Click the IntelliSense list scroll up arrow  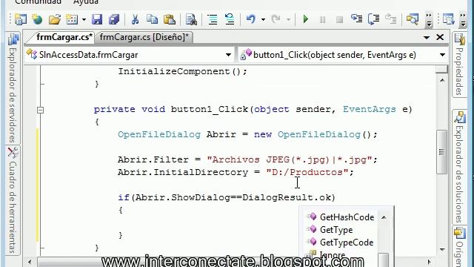click(x=384, y=217)
